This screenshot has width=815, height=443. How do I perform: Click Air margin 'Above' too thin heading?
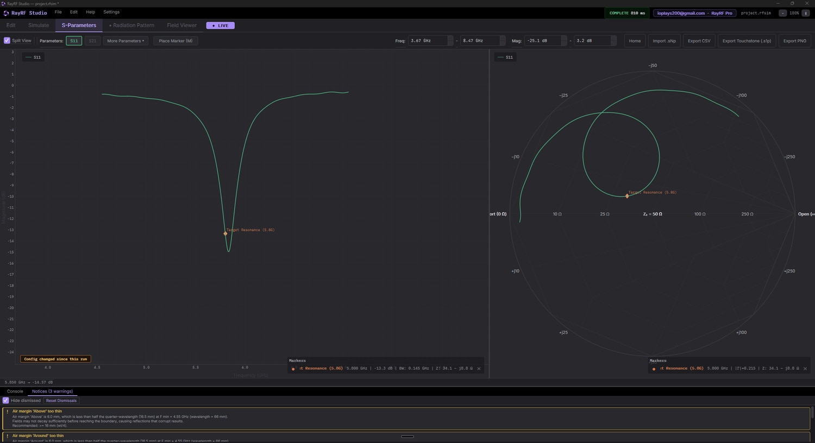pyautogui.click(x=37, y=412)
